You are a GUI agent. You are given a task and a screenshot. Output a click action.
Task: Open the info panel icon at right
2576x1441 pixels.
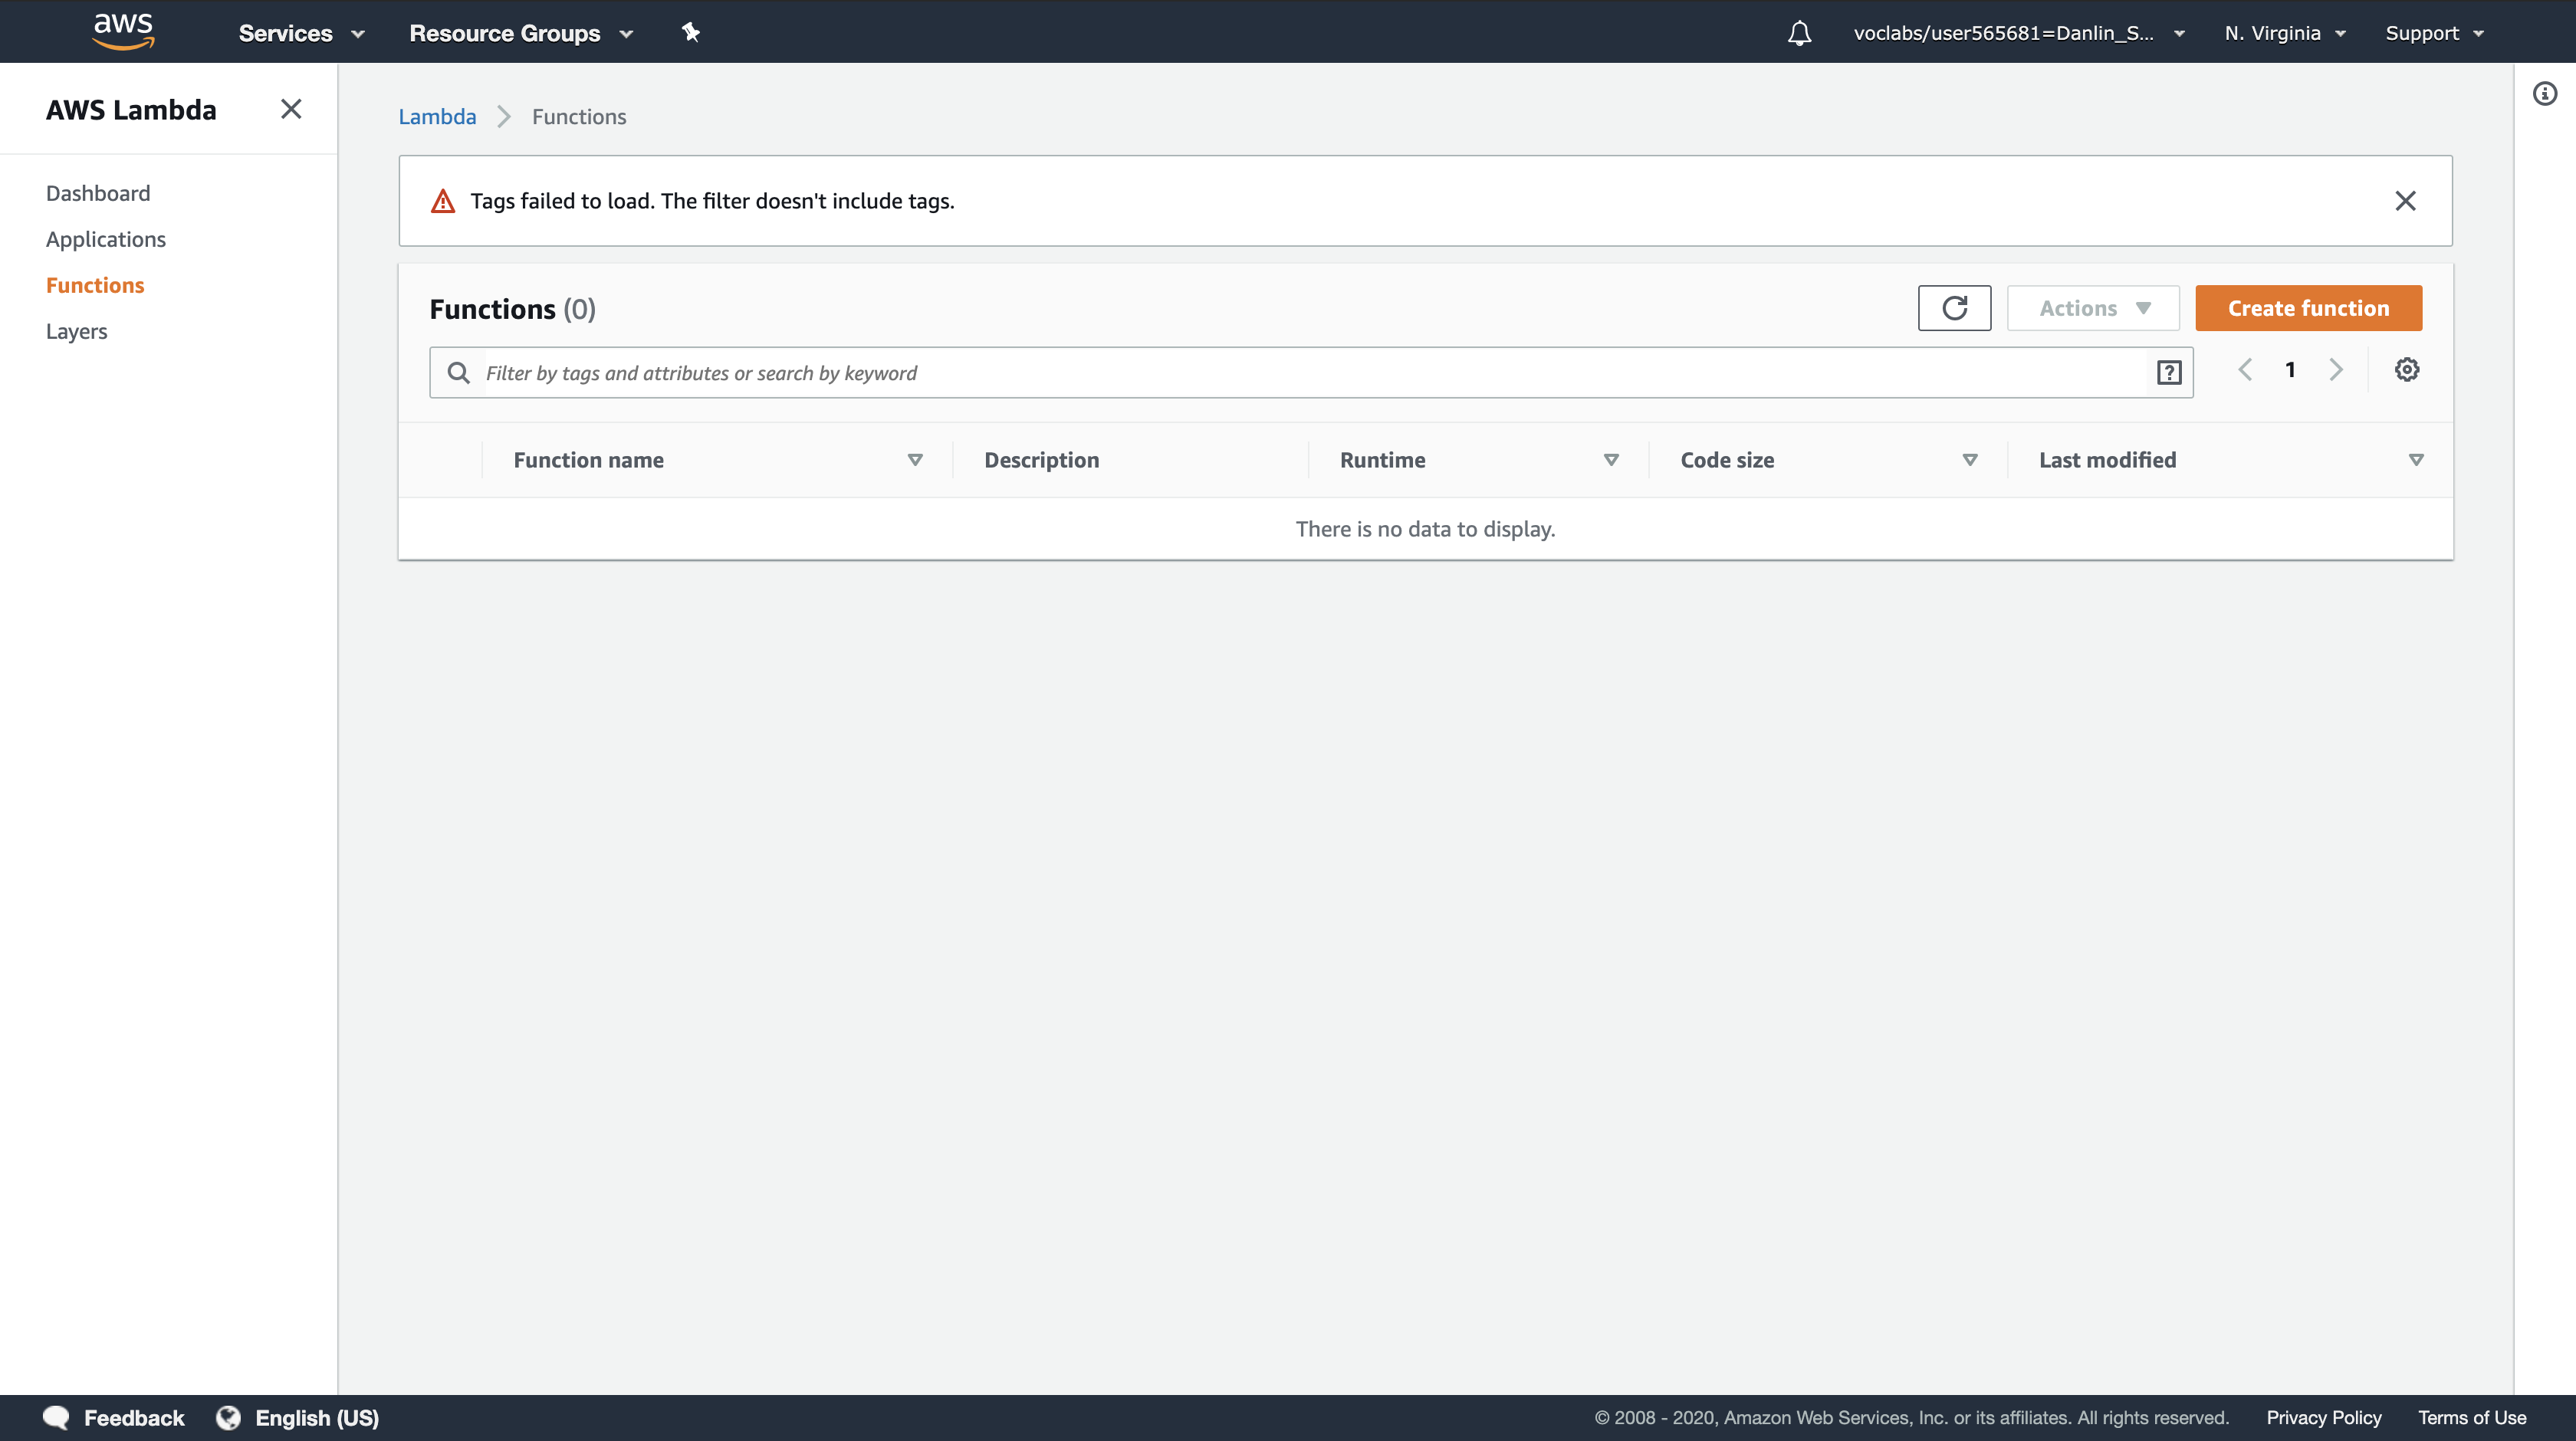2545,94
